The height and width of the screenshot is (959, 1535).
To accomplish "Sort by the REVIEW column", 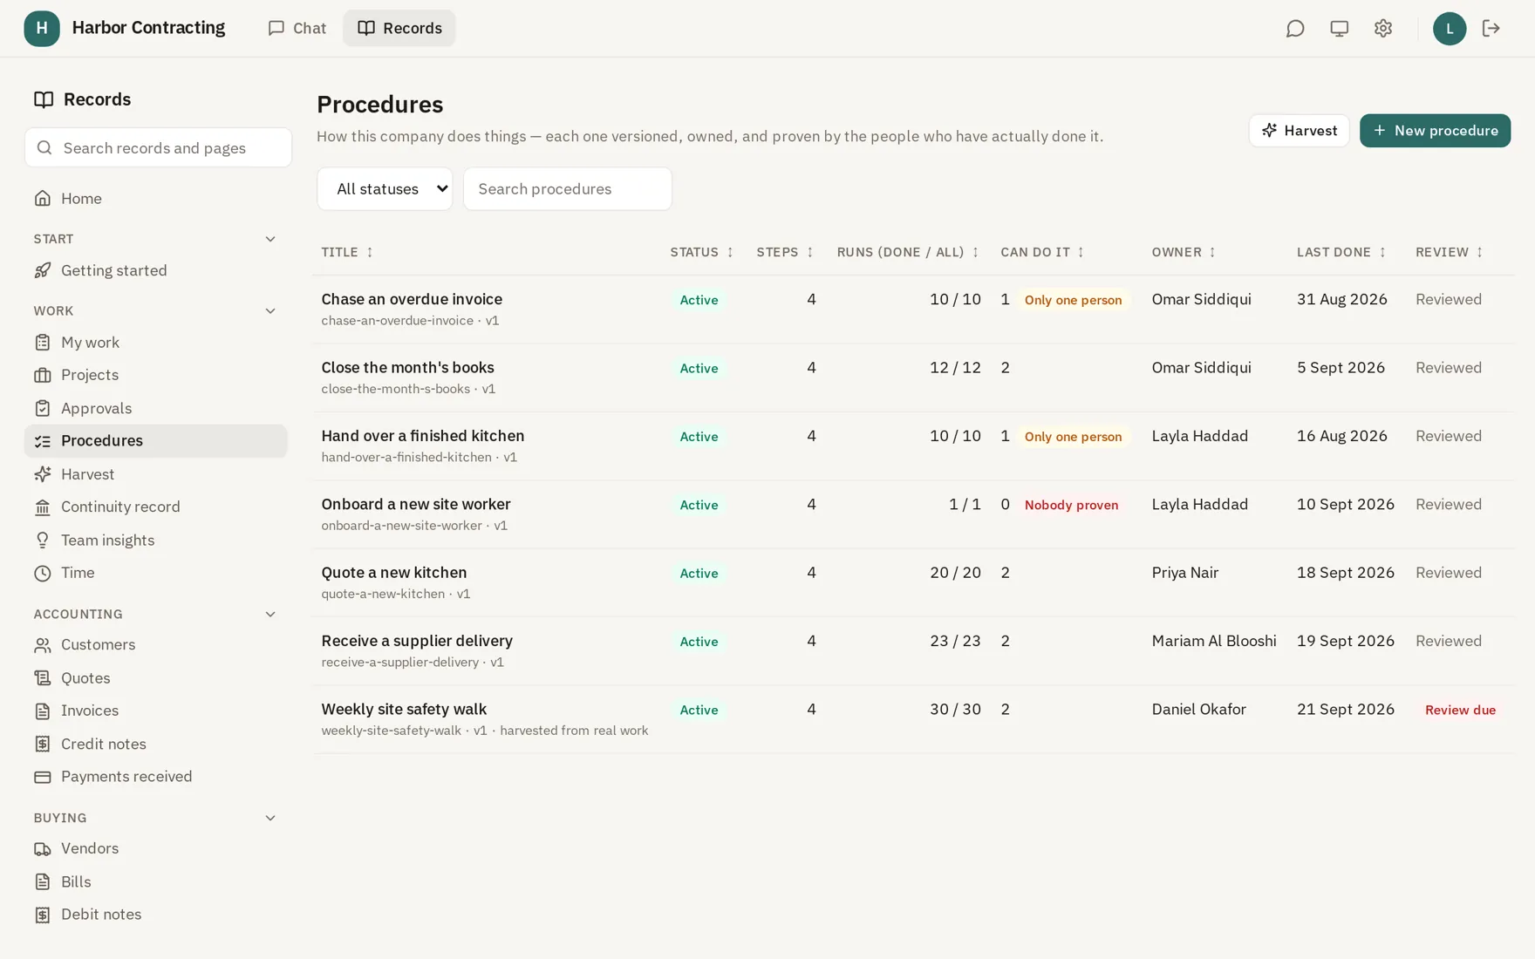I will pyautogui.click(x=1450, y=252).
